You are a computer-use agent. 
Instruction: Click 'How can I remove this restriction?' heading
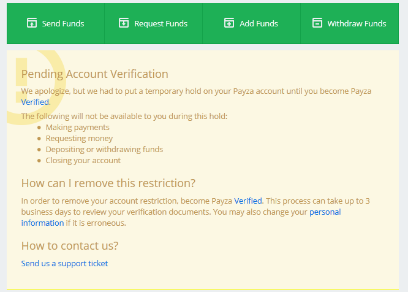108,183
